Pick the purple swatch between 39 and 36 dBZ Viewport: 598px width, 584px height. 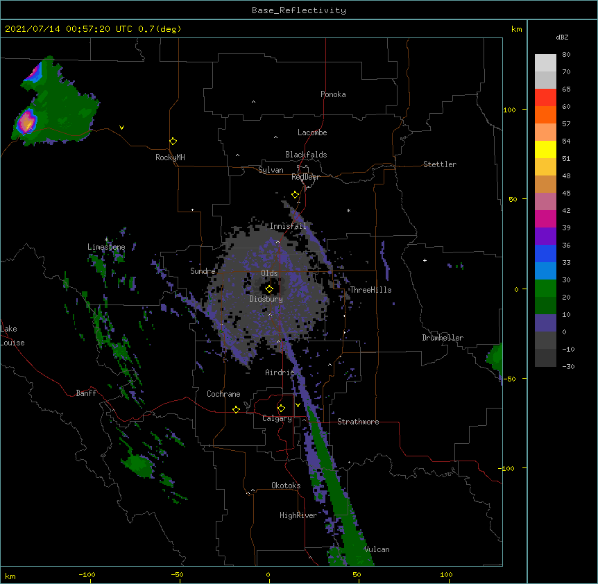click(x=545, y=237)
